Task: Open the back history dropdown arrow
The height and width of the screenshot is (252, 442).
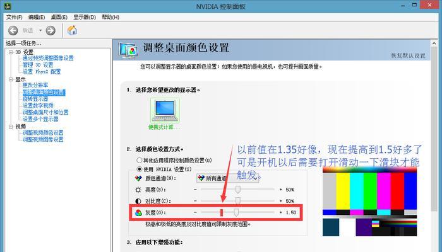Action: click(x=40, y=30)
